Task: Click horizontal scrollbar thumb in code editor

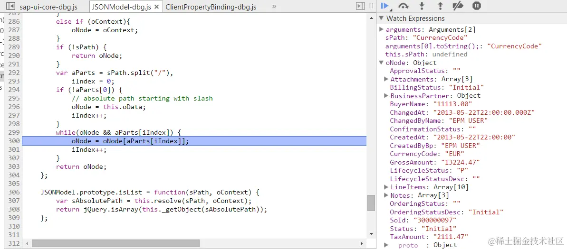Action: point(115,244)
